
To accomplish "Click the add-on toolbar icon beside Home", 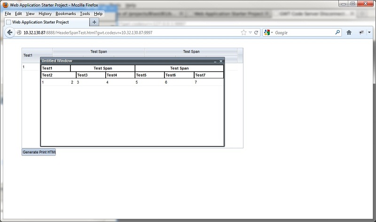I will tap(361, 33).
